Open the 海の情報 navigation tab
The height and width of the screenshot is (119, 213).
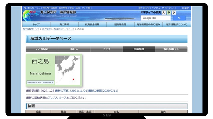point(64,24)
